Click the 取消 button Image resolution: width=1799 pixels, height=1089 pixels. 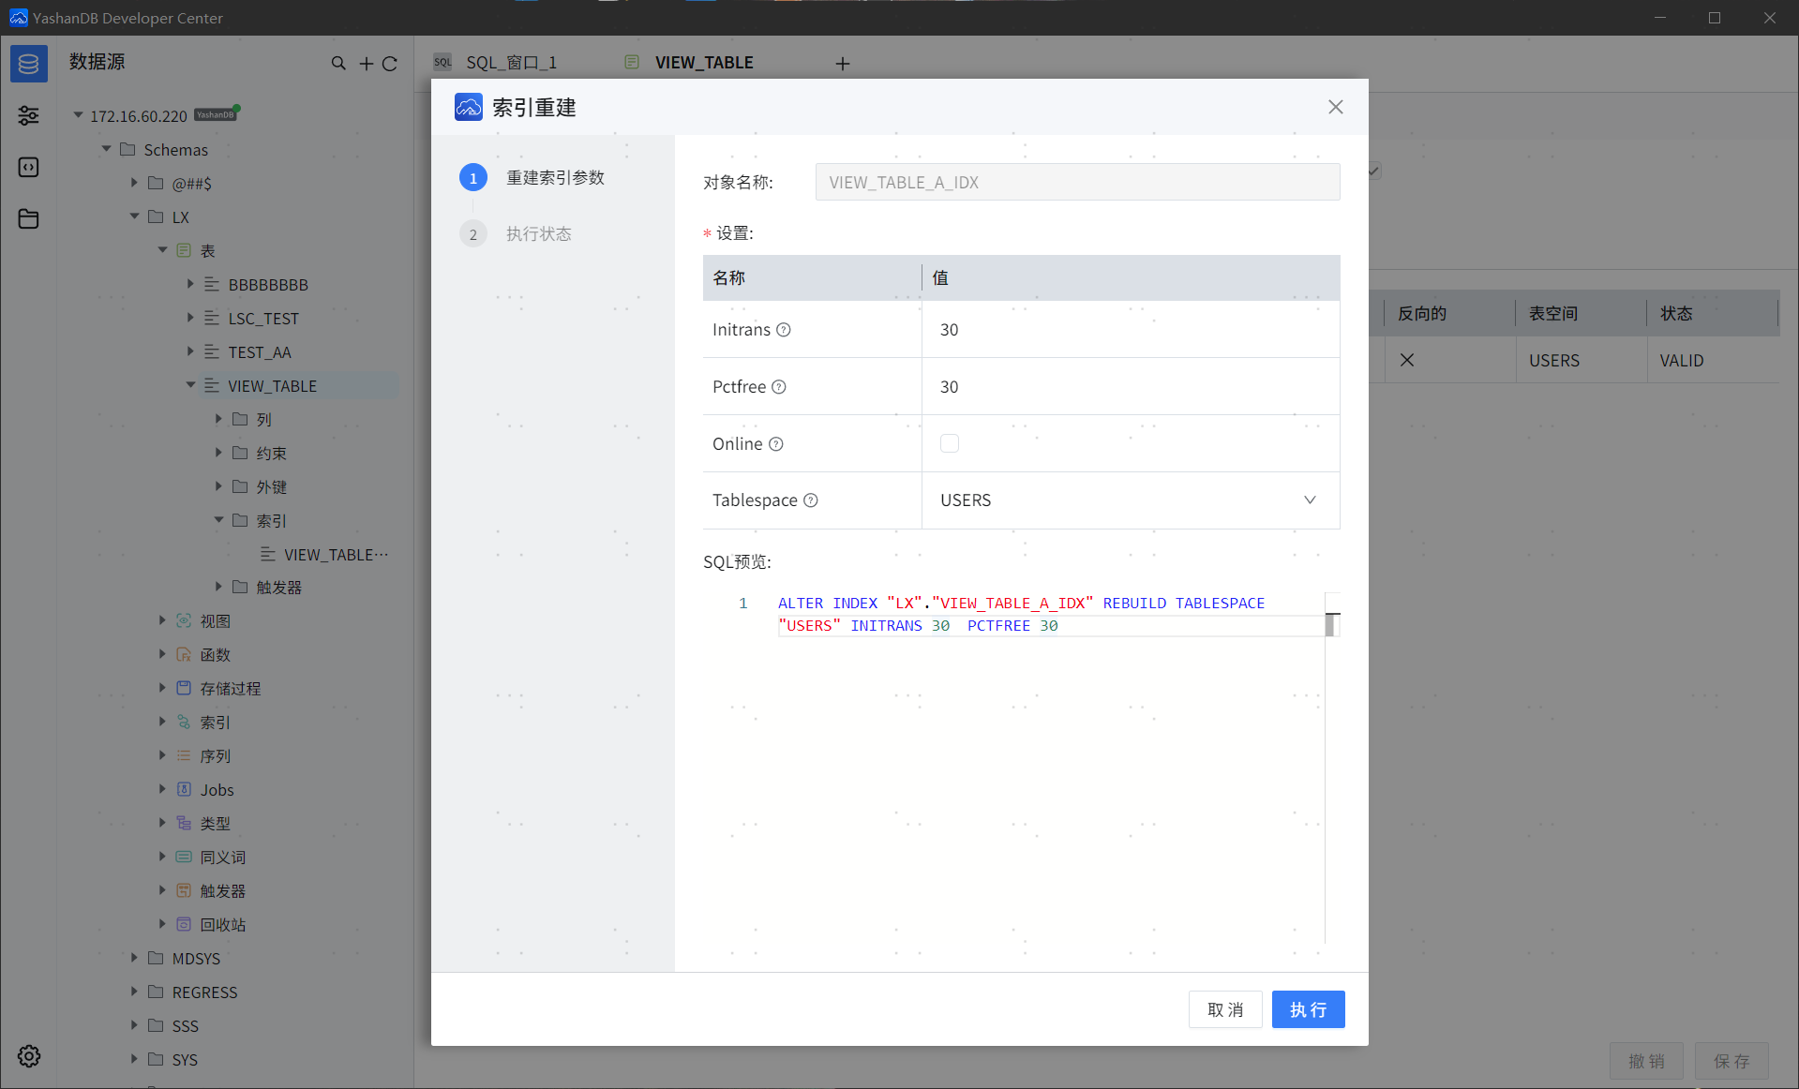(x=1225, y=1009)
